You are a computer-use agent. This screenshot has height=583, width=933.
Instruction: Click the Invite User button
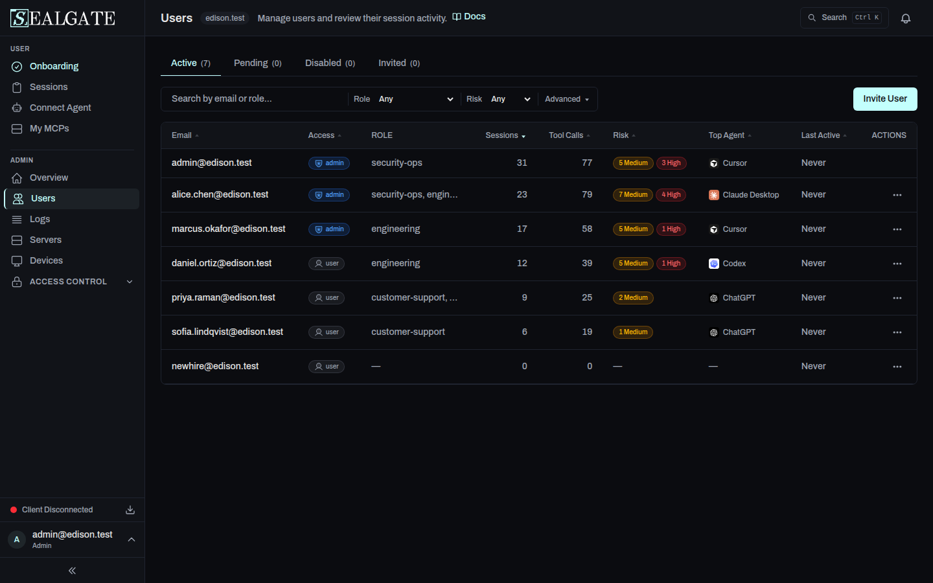click(x=885, y=99)
